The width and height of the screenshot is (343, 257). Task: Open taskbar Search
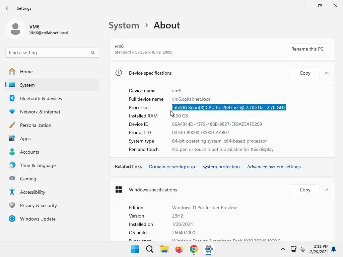150,249
